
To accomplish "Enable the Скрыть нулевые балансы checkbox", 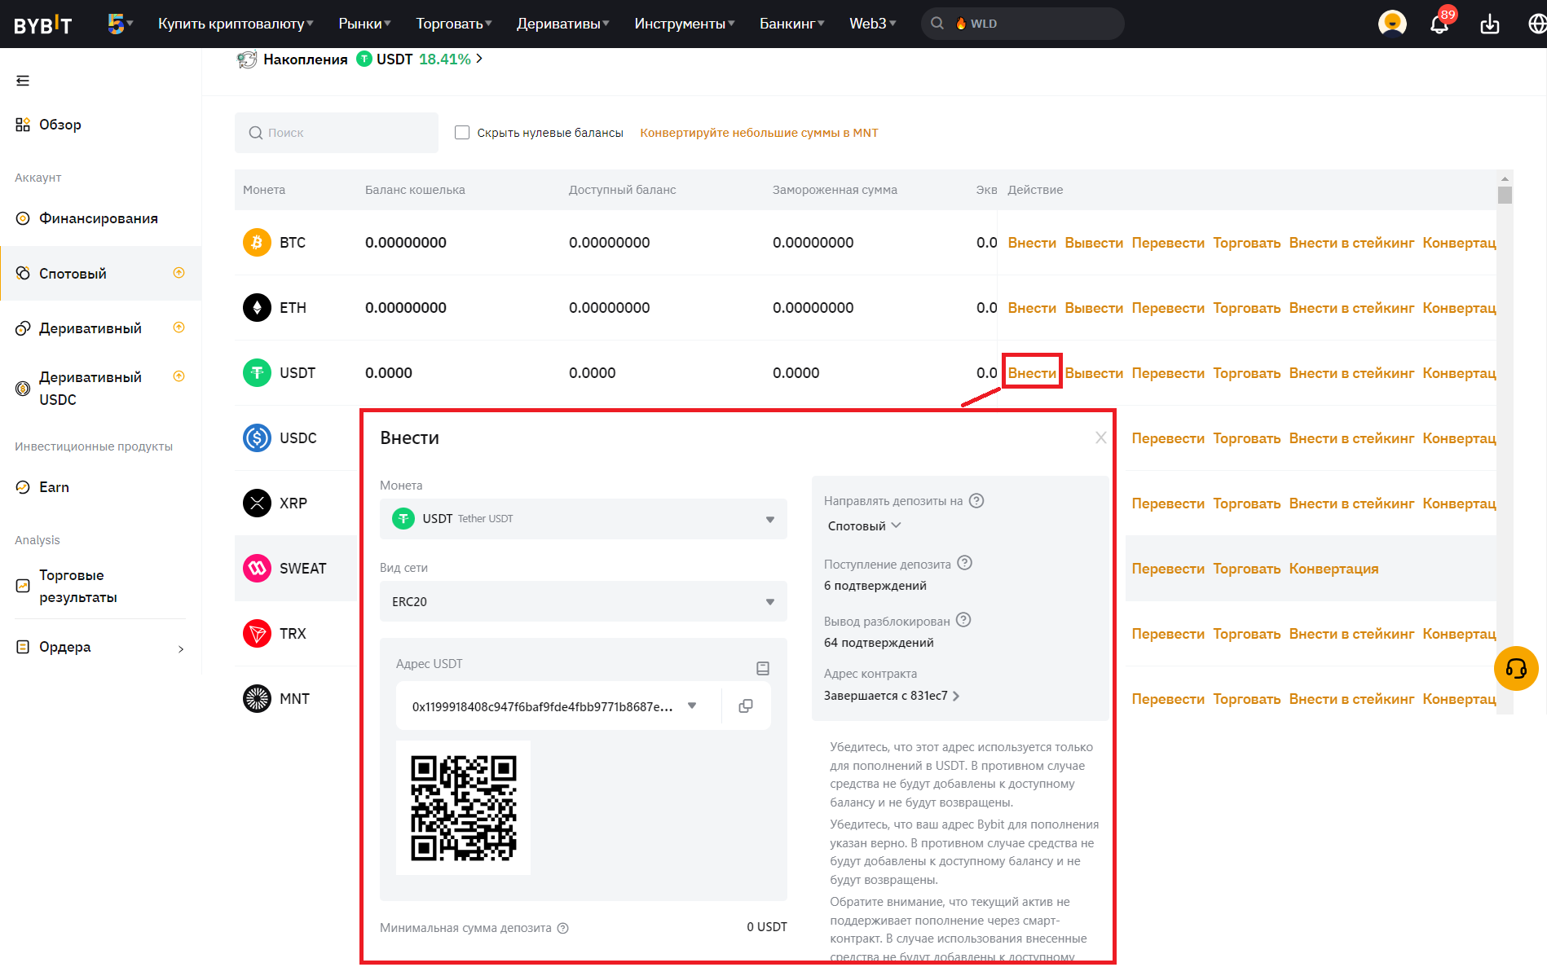I will pos(462,133).
